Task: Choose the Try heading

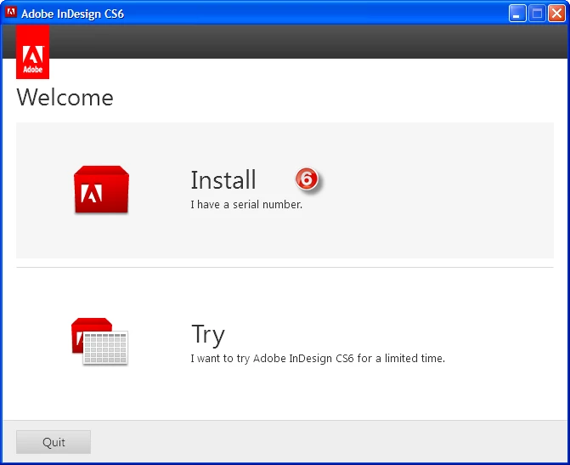Action: click(208, 334)
